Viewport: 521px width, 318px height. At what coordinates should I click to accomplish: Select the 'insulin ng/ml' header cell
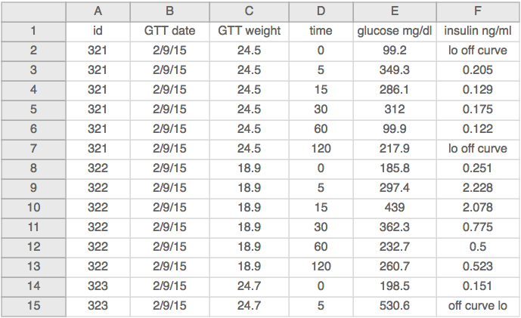click(477, 31)
